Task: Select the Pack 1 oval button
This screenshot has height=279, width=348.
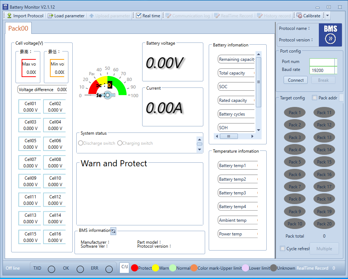Action: click(295, 113)
